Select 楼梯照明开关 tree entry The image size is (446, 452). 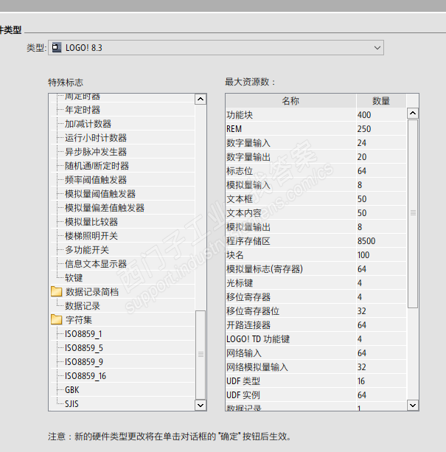tap(91, 236)
